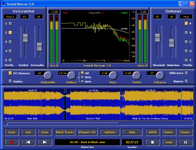Toggle the Loop playback button
Screen dimensions: 196x150
pyautogui.click(x=169, y=142)
